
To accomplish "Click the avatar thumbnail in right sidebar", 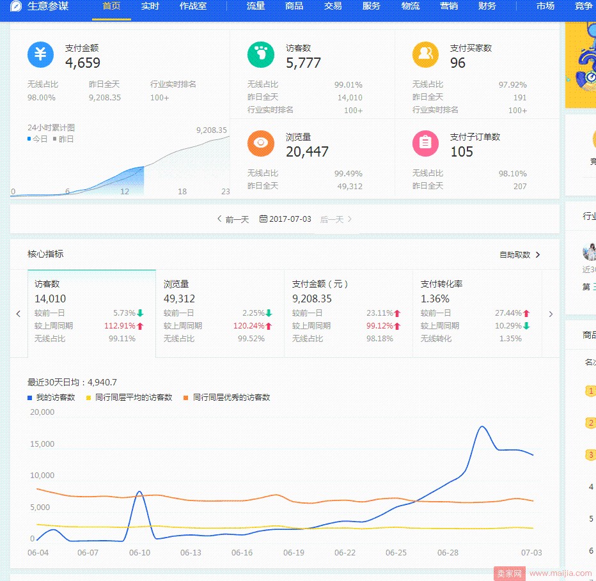I will (x=589, y=252).
